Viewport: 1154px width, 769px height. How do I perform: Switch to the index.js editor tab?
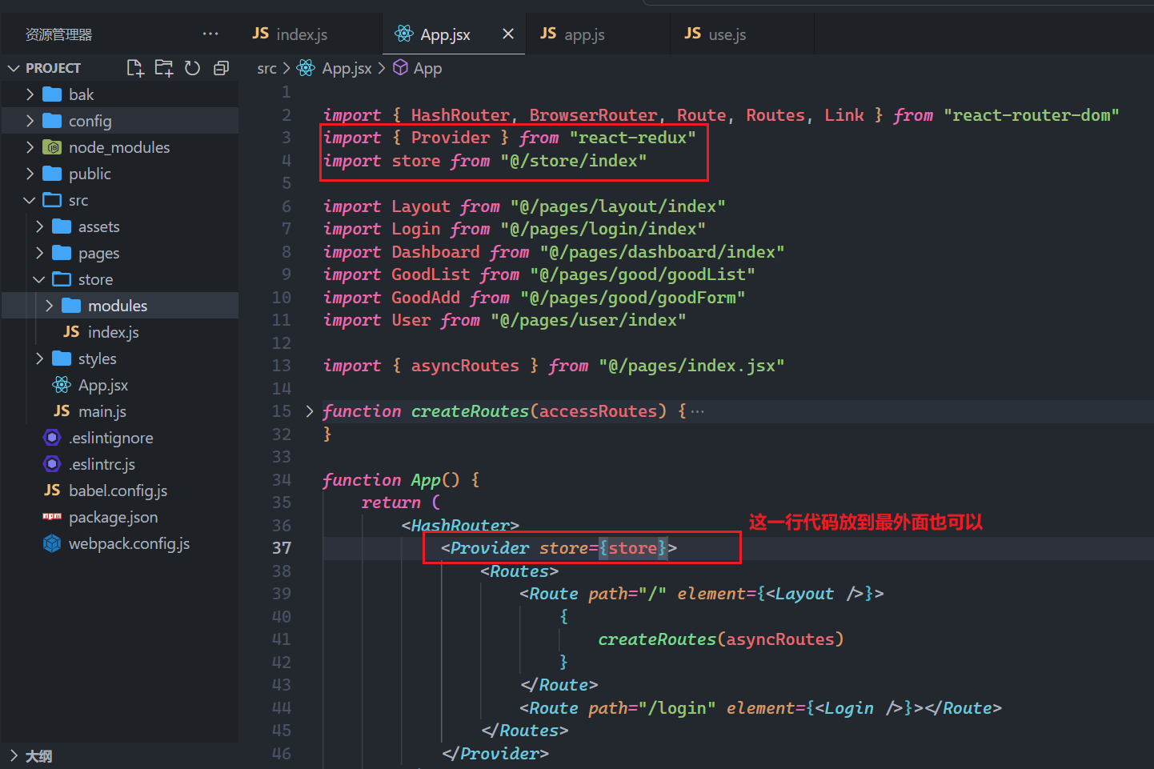tap(302, 34)
